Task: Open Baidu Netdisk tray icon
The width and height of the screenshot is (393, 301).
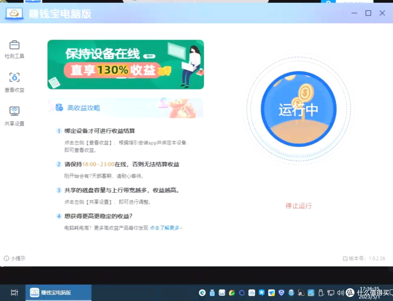Action: point(252,293)
